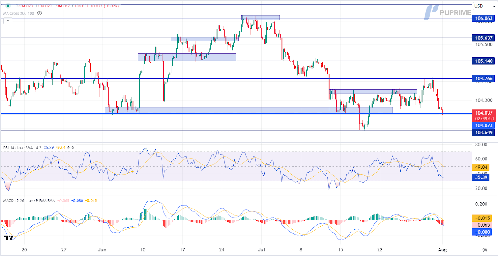498x256 pixels.
Task: Click the 10 date on time axis
Action: pos(143,250)
